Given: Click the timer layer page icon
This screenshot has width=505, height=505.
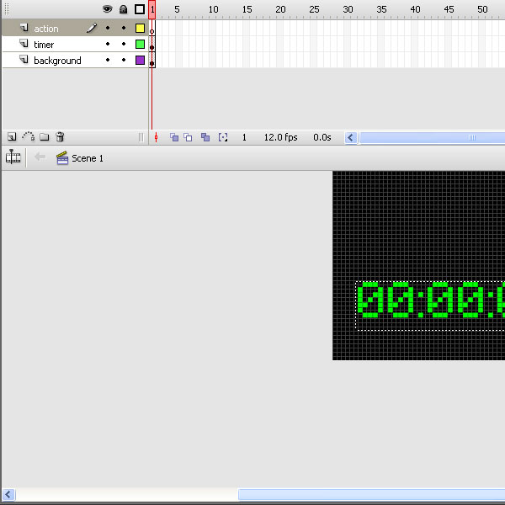Looking at the screenshot, I should 24,44.
